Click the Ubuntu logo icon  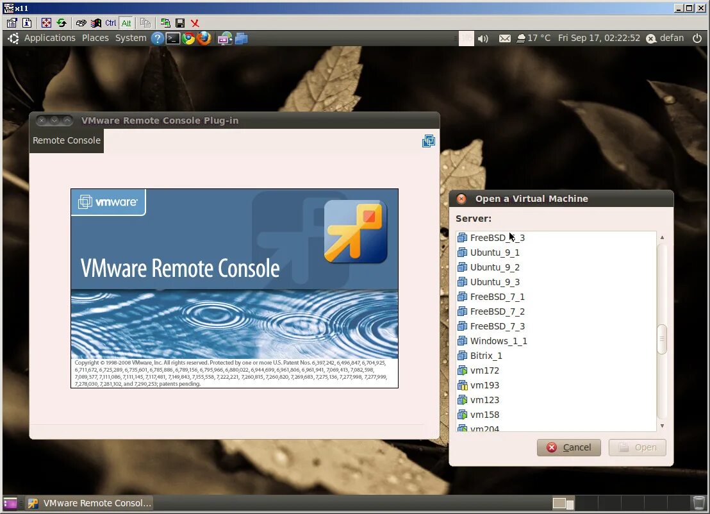pyautogui.click(x=13, y=38)
